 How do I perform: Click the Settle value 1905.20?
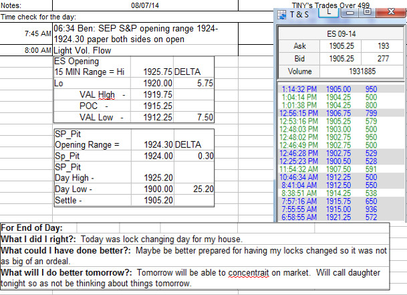[152, 201]
